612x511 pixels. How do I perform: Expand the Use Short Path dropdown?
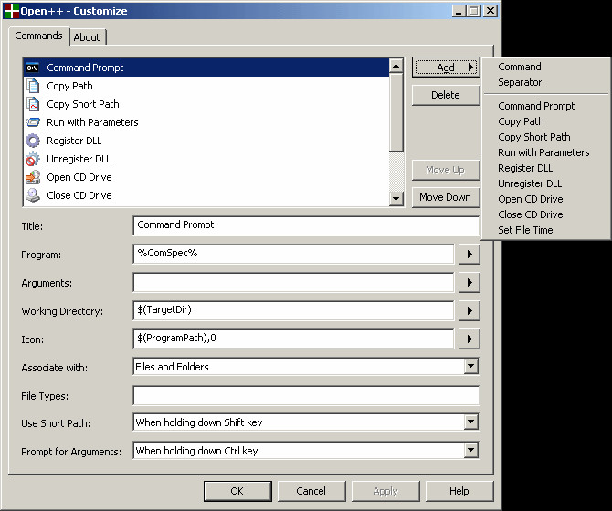(471, 422)
